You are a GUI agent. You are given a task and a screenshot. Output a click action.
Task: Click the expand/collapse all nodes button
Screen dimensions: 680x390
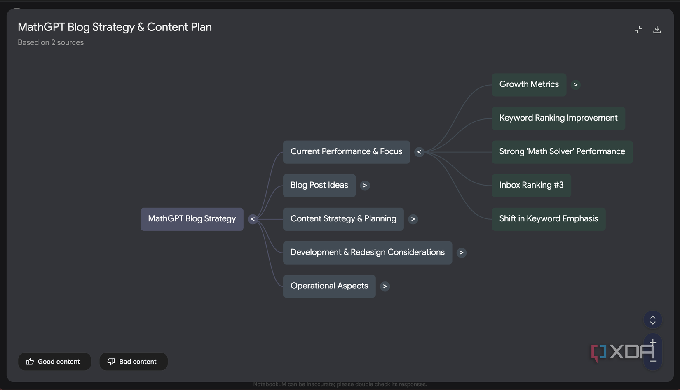(x=653, y=320)
